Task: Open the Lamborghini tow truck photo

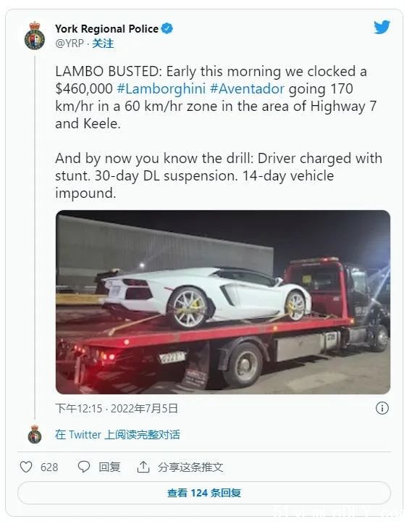Action: [x=223, y=302]
